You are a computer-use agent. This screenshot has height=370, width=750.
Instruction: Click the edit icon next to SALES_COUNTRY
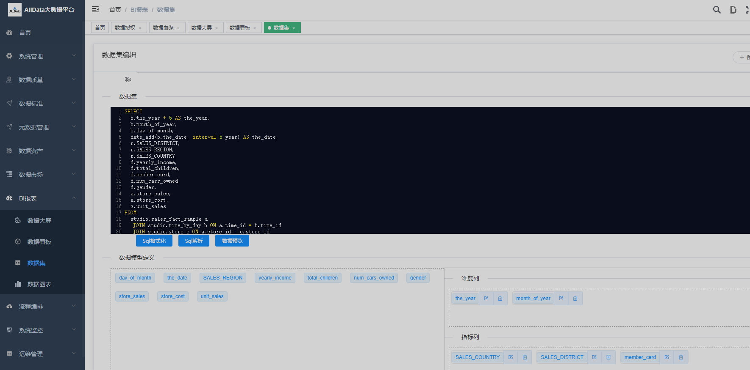(511, 357)
